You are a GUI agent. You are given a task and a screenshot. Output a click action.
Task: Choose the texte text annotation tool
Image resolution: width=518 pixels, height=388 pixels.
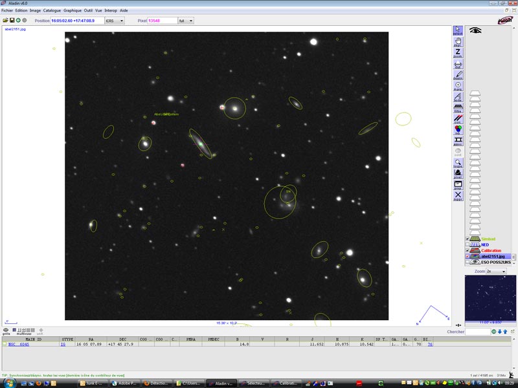[458, 96]
